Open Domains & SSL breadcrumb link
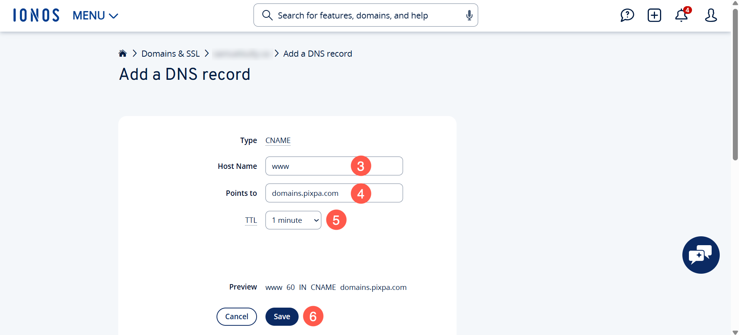Viewport: 739px width, 335px height. 170,54
